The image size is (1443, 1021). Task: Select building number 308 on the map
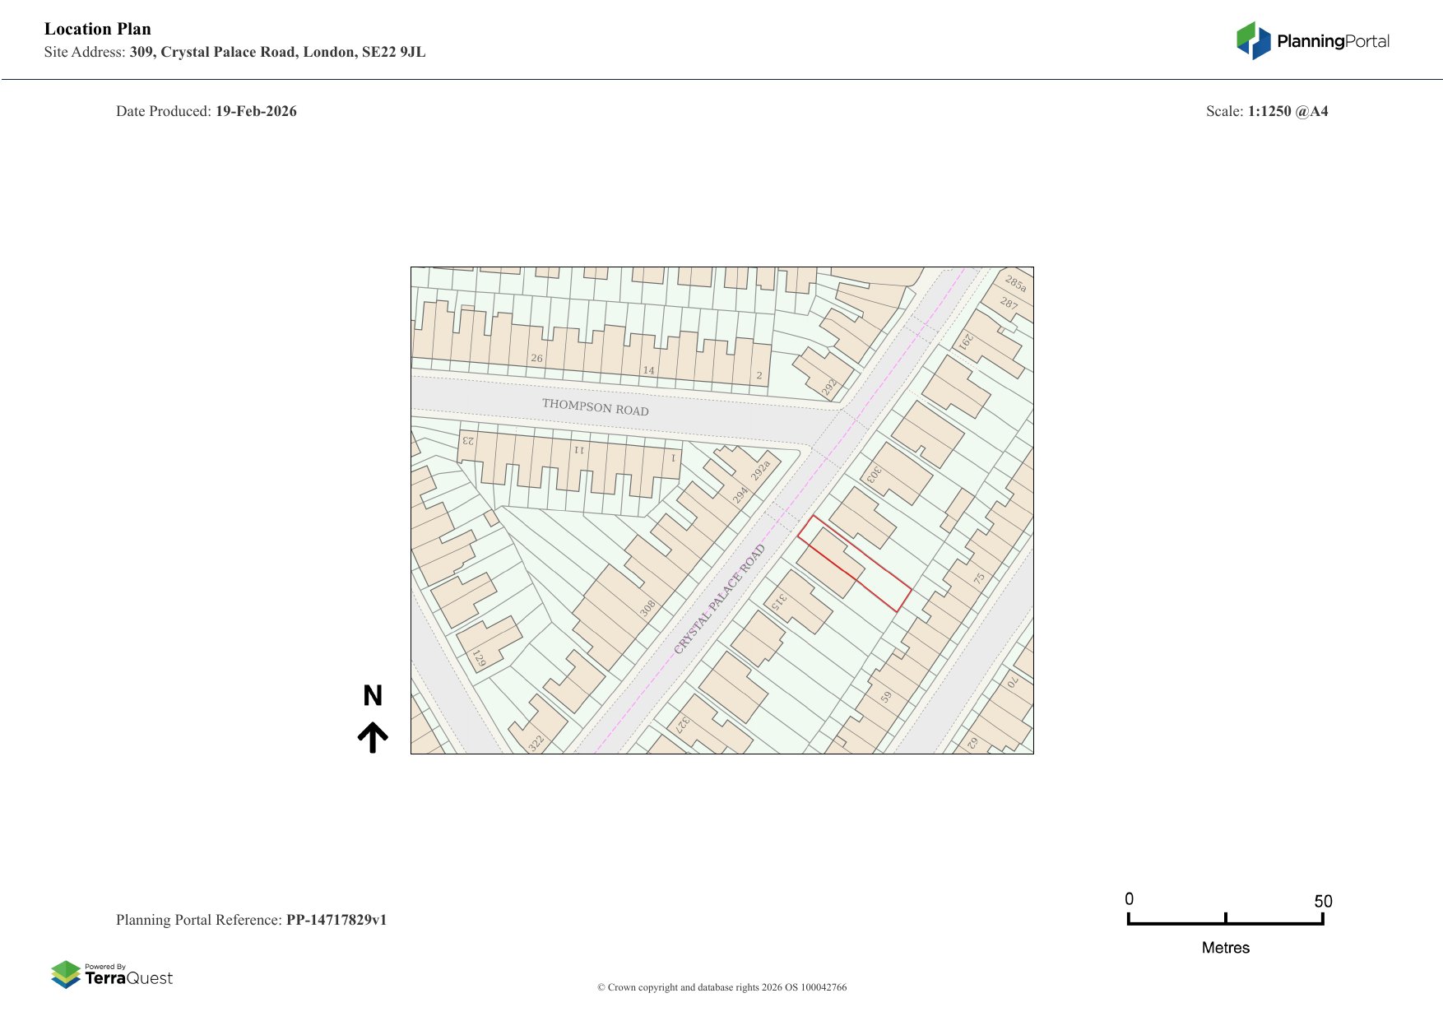(648, 608)
